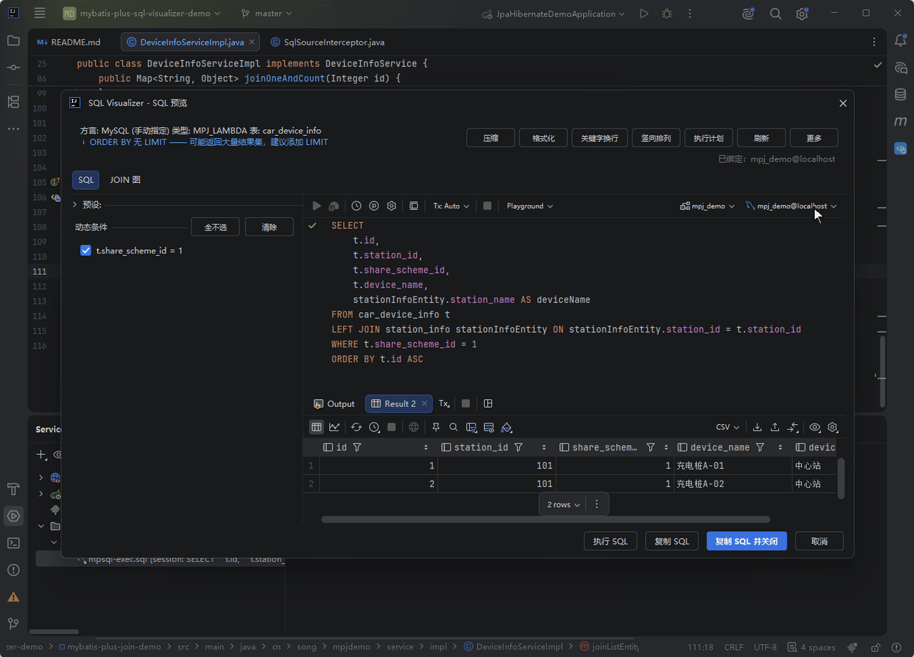Open the Playground resolve mode dropdown

[x=530, y=206]
